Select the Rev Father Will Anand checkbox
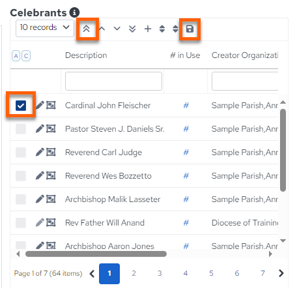This screenshot has height=294, width=297. (21, 223)
